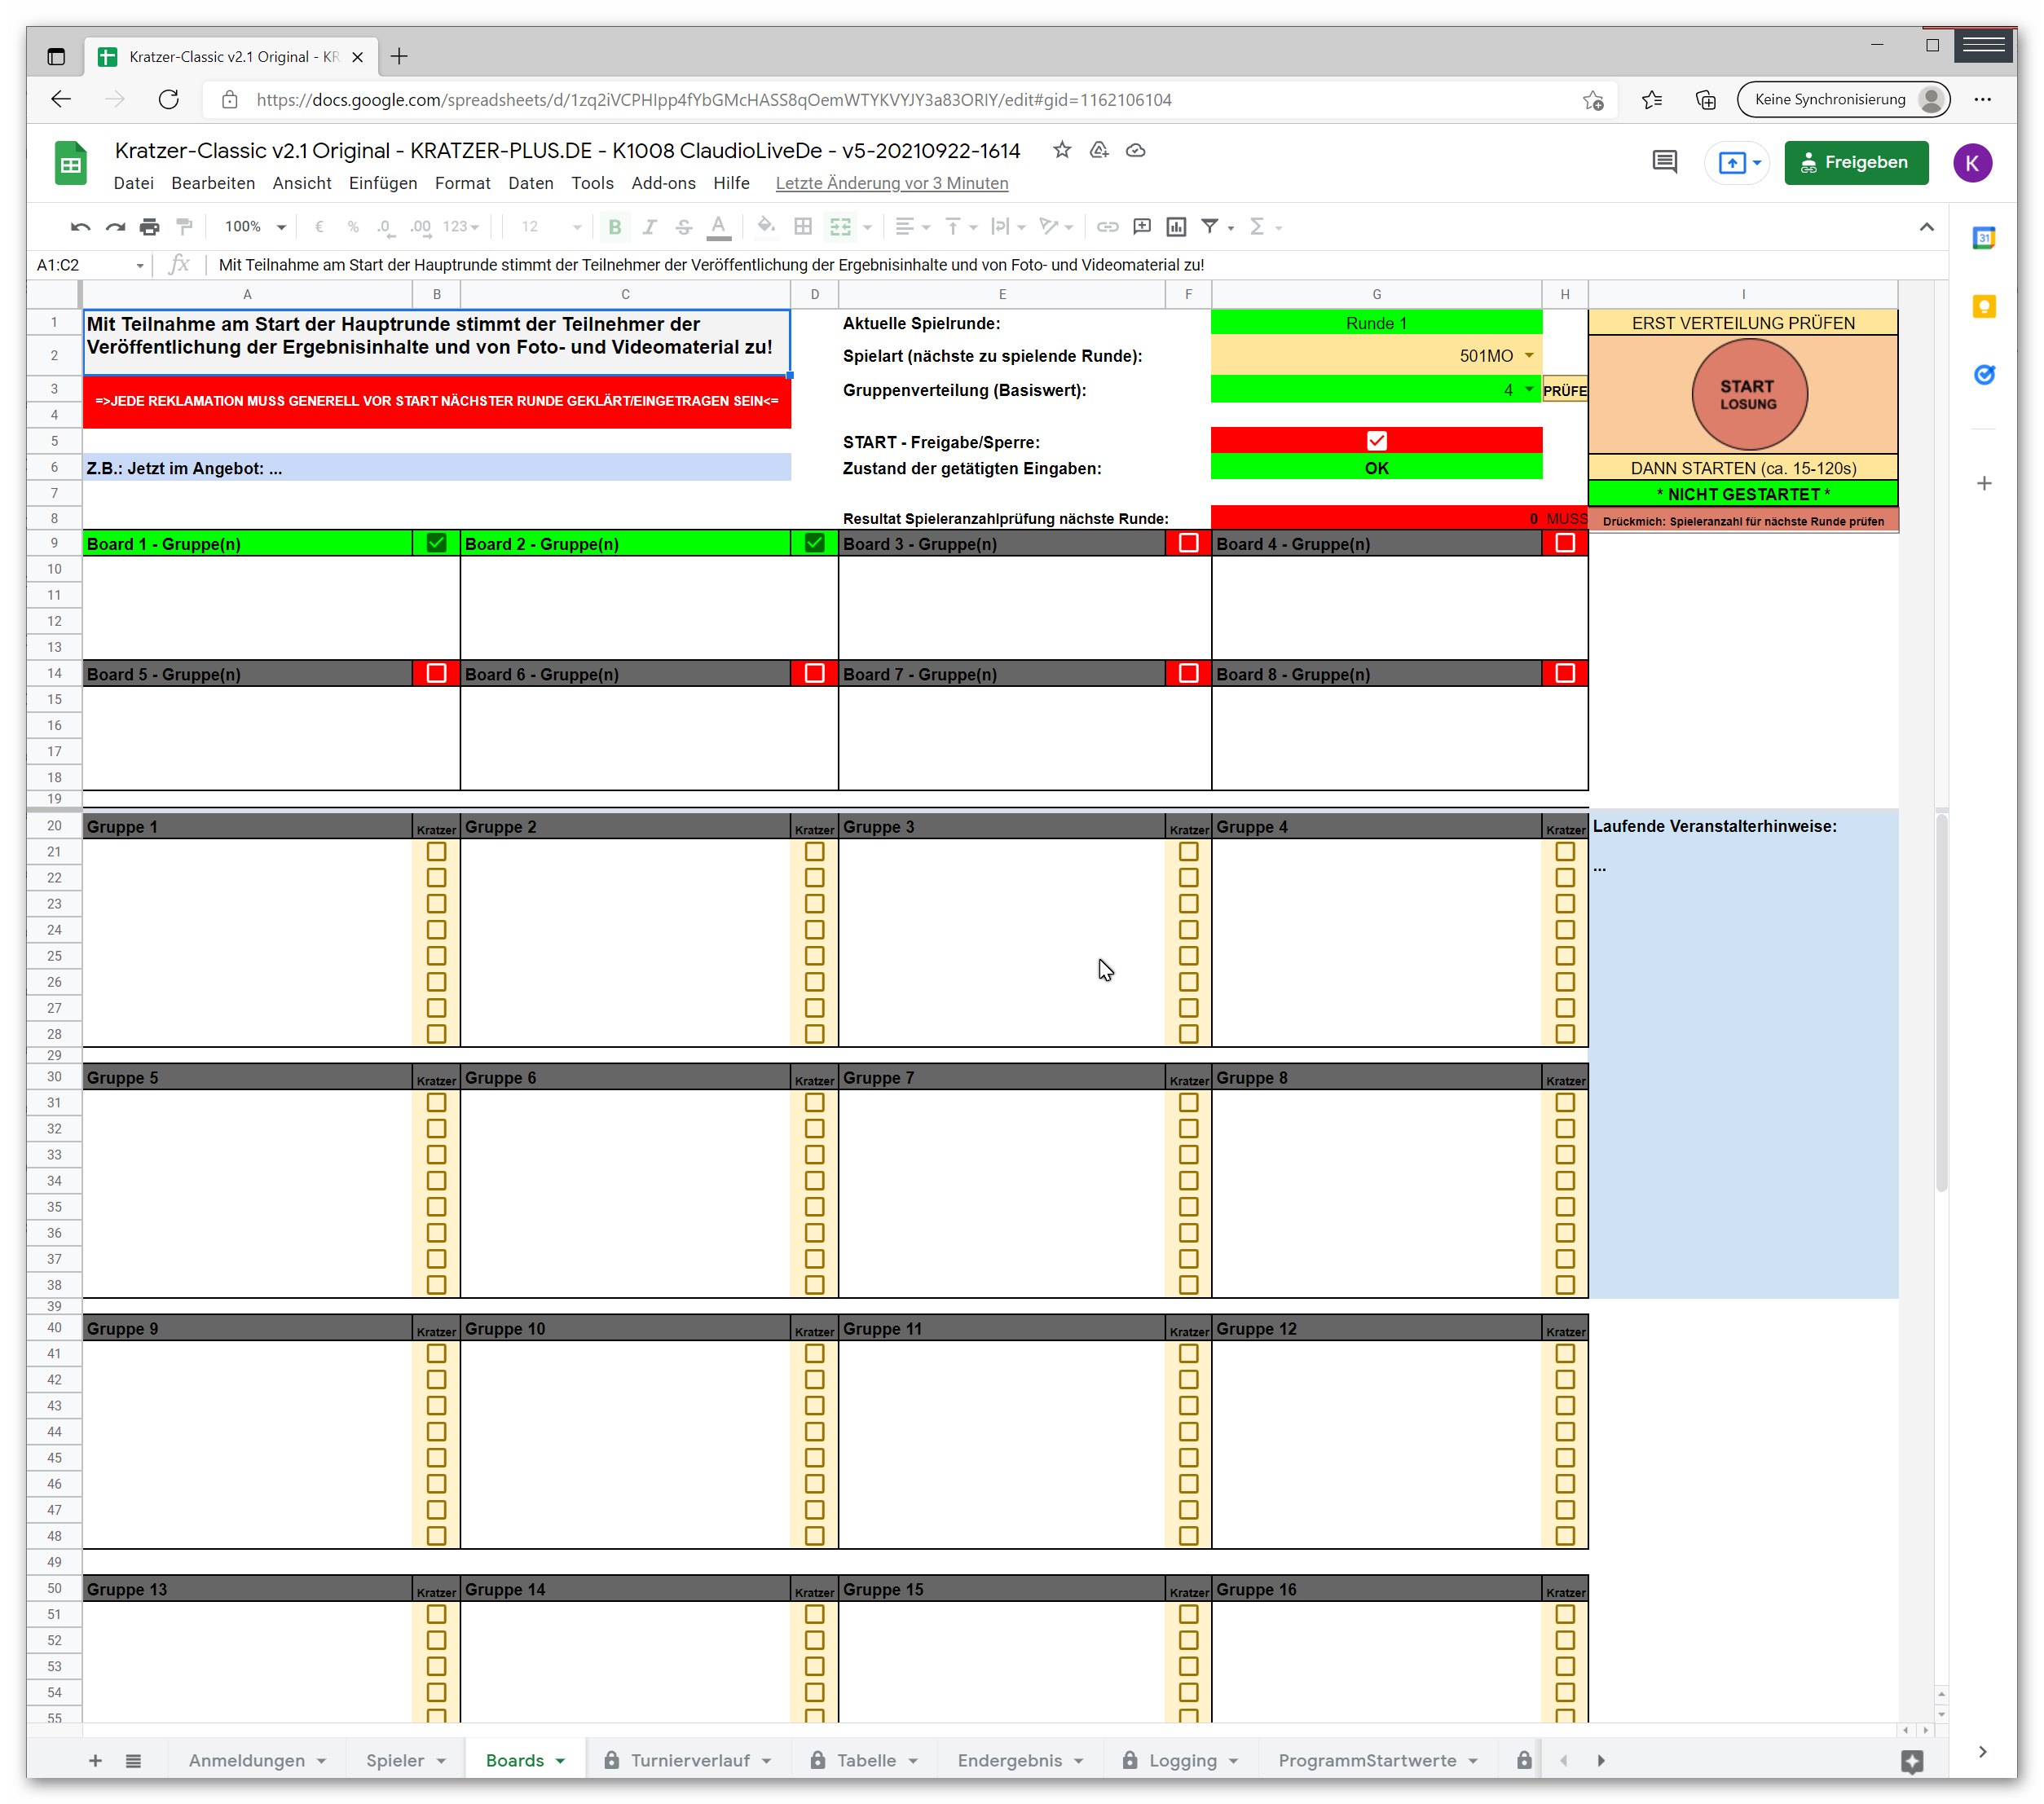
Task: Expand the Gruppenverteilung value dropdown
Action: click(x=1529, y=390)
